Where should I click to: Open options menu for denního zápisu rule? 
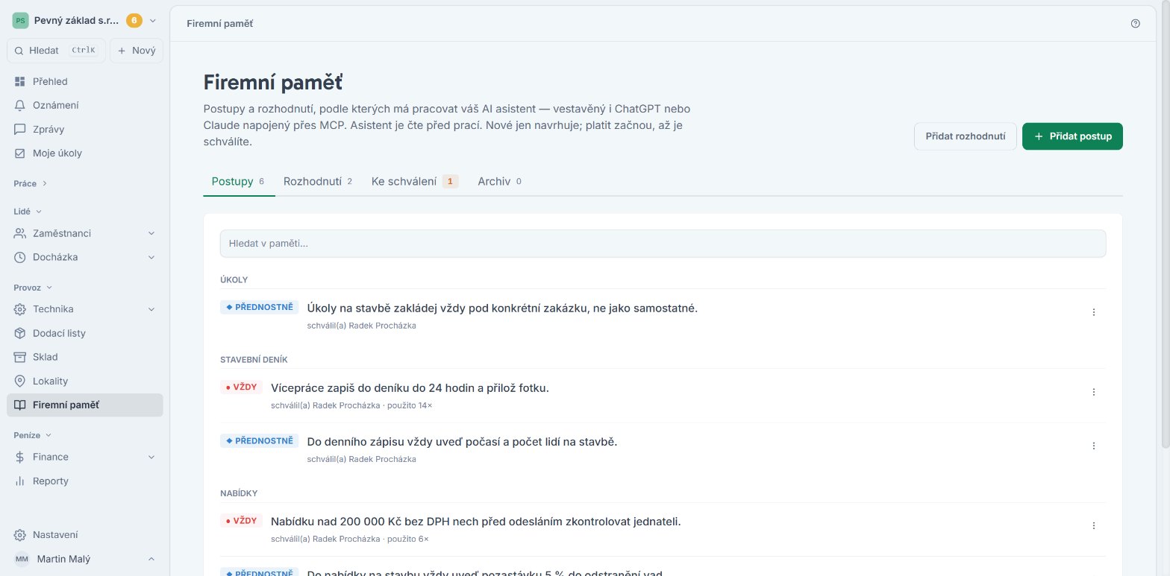pyautogui.click(x=1094, y=446)
